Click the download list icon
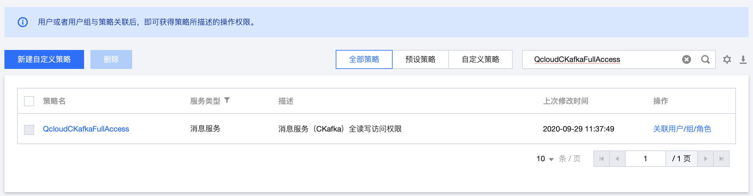 (x=743, y=59)
